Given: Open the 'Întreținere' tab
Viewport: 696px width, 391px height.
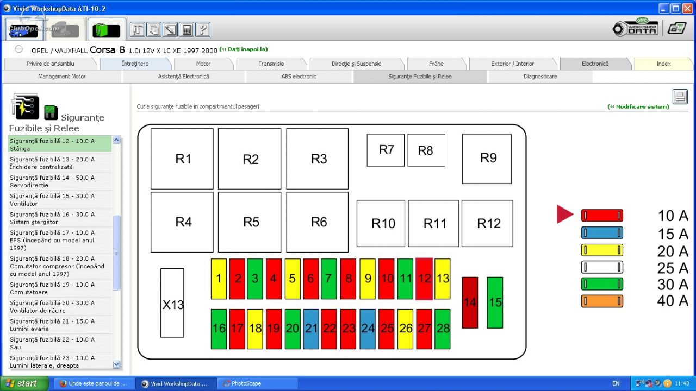Looking at the screenshot, I should [135, 64].
